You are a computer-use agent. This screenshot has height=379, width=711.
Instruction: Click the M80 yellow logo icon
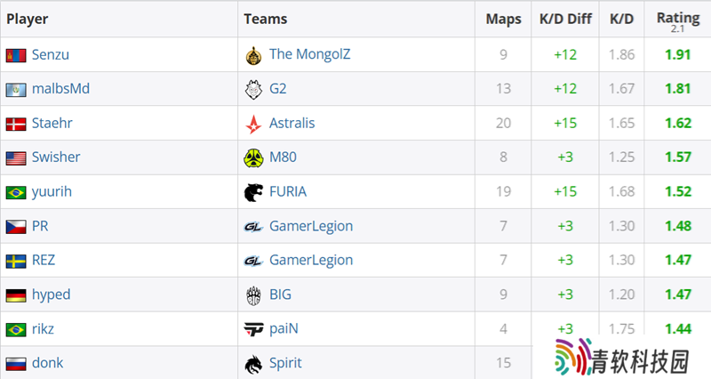point(253,158)
